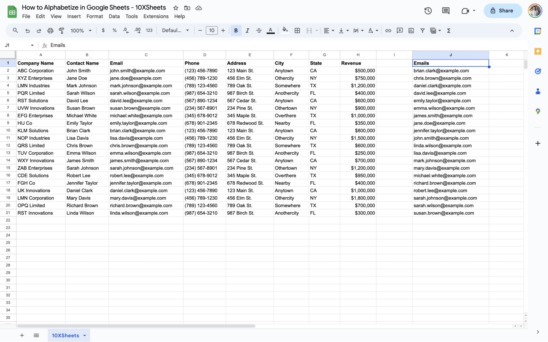Open comments history icon
The image size is (548, 342).
tap(446, 11)
